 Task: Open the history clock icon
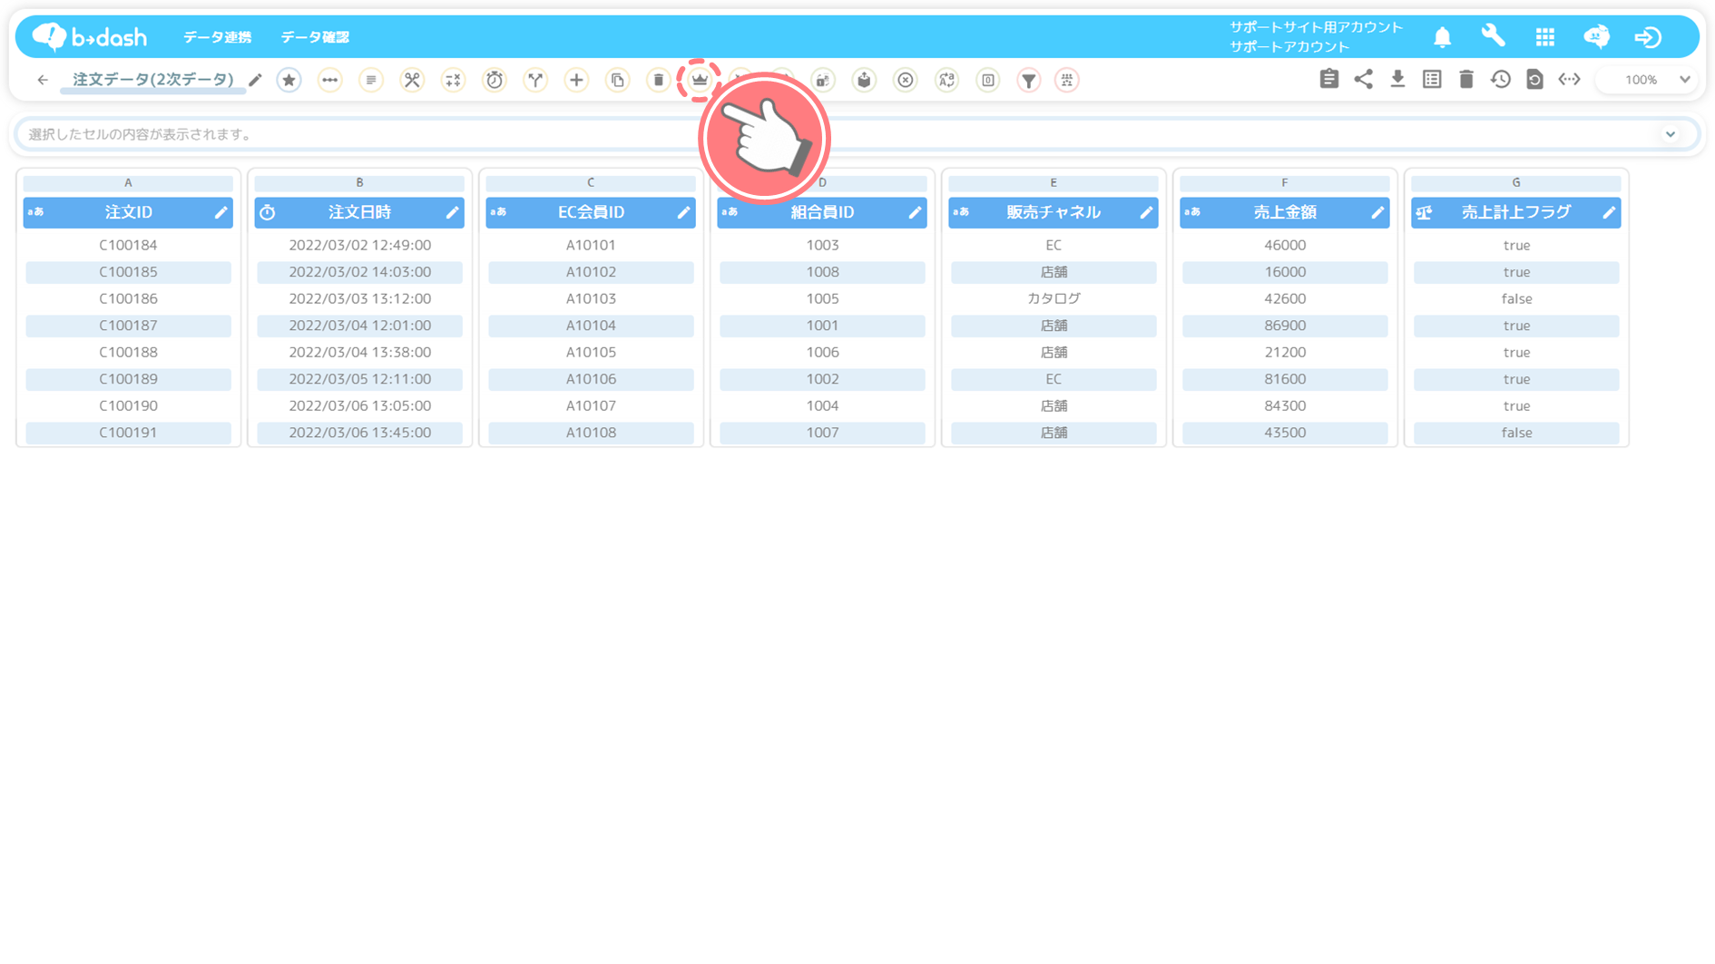click(1501, 79)
